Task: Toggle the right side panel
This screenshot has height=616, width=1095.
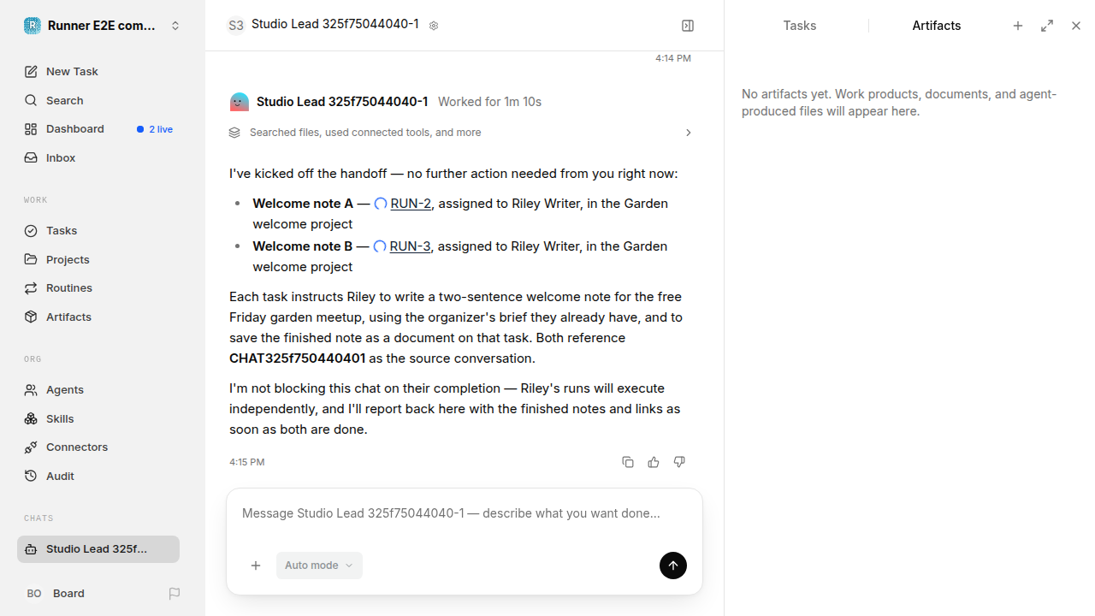Action: tap(688, 26)
